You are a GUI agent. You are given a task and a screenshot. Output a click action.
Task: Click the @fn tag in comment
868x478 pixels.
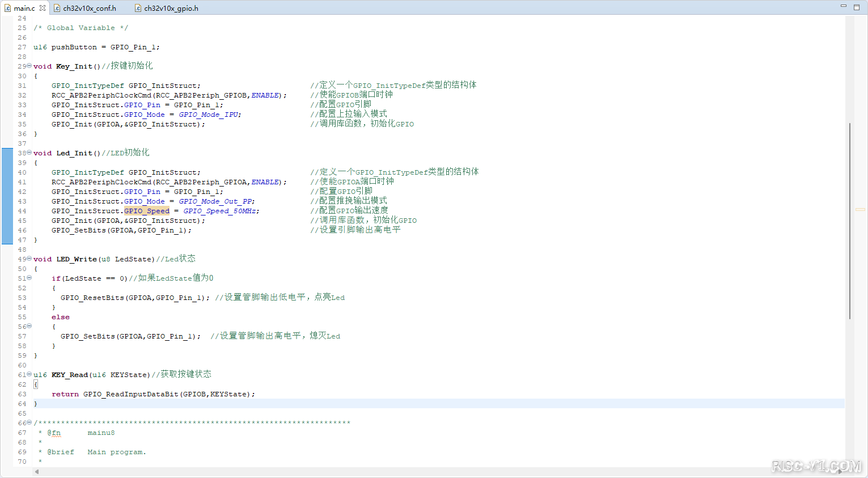coord(54,433)
